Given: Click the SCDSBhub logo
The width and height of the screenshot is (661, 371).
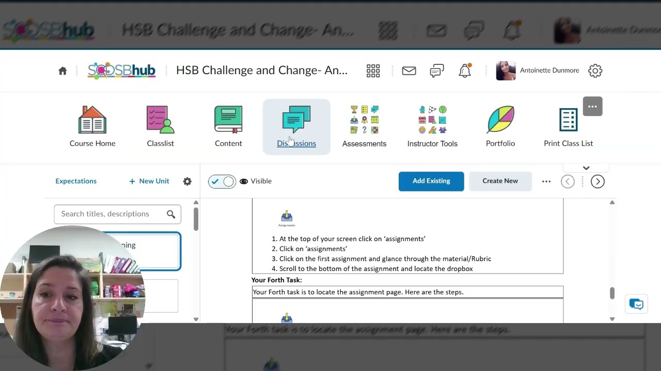Looking at the screenshot, I should pos(121,71).
